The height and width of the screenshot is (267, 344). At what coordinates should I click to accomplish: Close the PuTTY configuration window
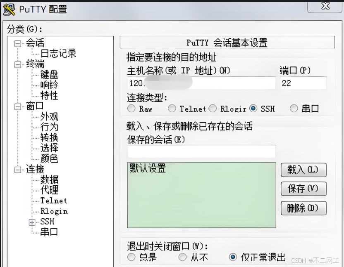(325, 7)
